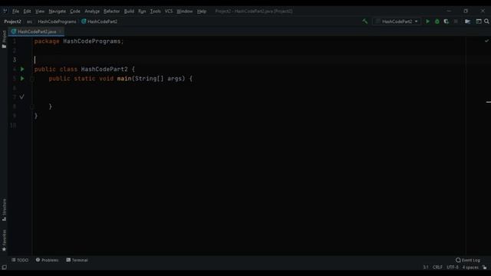Click the HashCodePrograms breadcrumb

(57, 21)
